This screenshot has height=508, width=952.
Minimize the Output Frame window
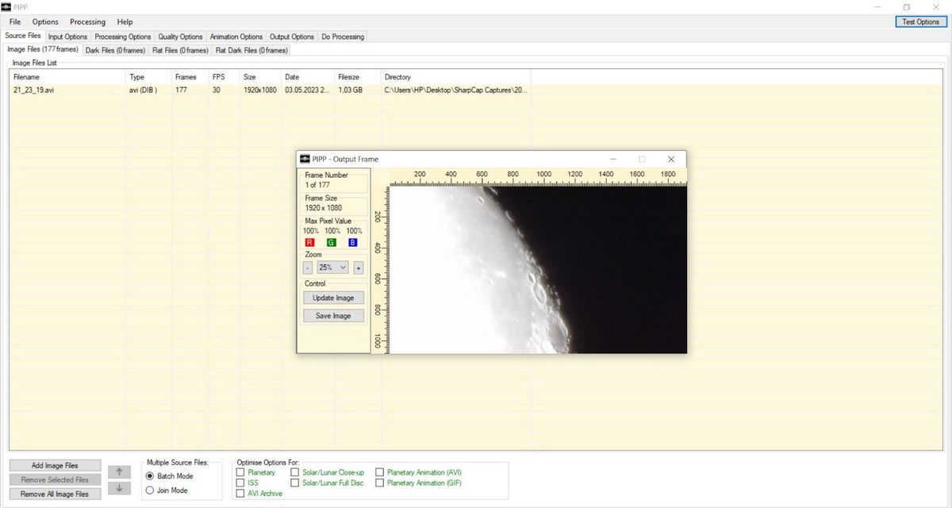click(612, 159)
